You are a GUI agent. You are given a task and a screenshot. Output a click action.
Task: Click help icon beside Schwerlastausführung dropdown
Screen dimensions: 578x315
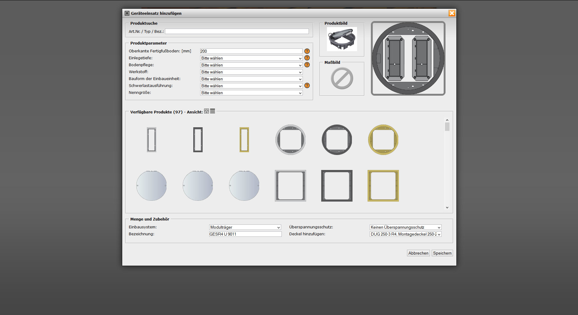pos(307,85)
